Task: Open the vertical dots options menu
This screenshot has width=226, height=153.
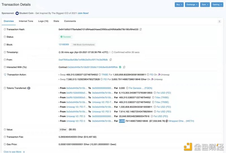Action: (x=219, y=21)
